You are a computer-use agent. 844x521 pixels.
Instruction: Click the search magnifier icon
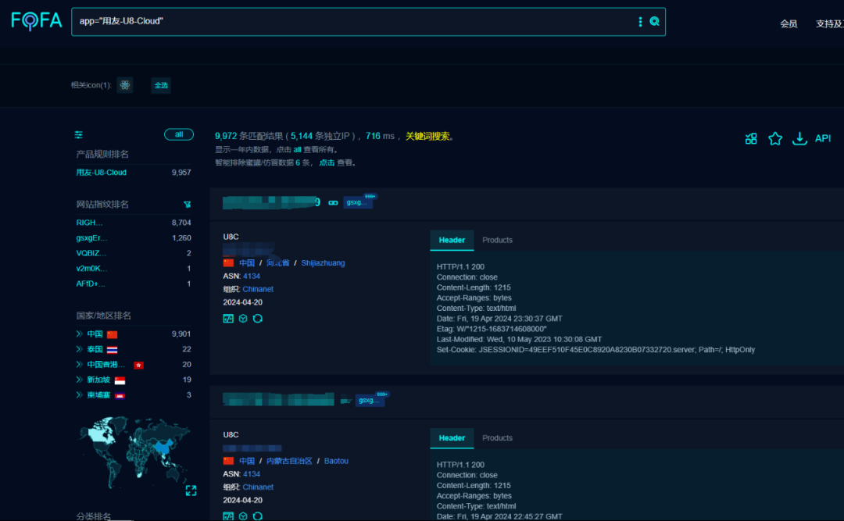pyautogui.click(x=655, y=22)
